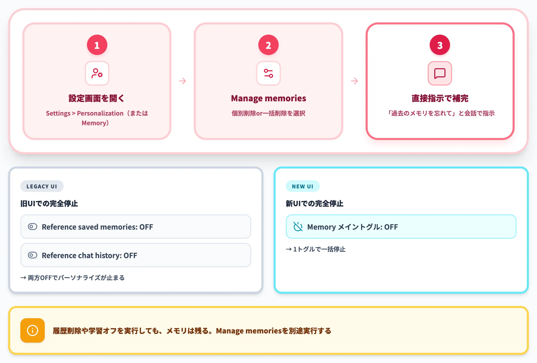Click the 個別削除or一括削除を選択 text

pyautogui.click(x=268, y=113)
